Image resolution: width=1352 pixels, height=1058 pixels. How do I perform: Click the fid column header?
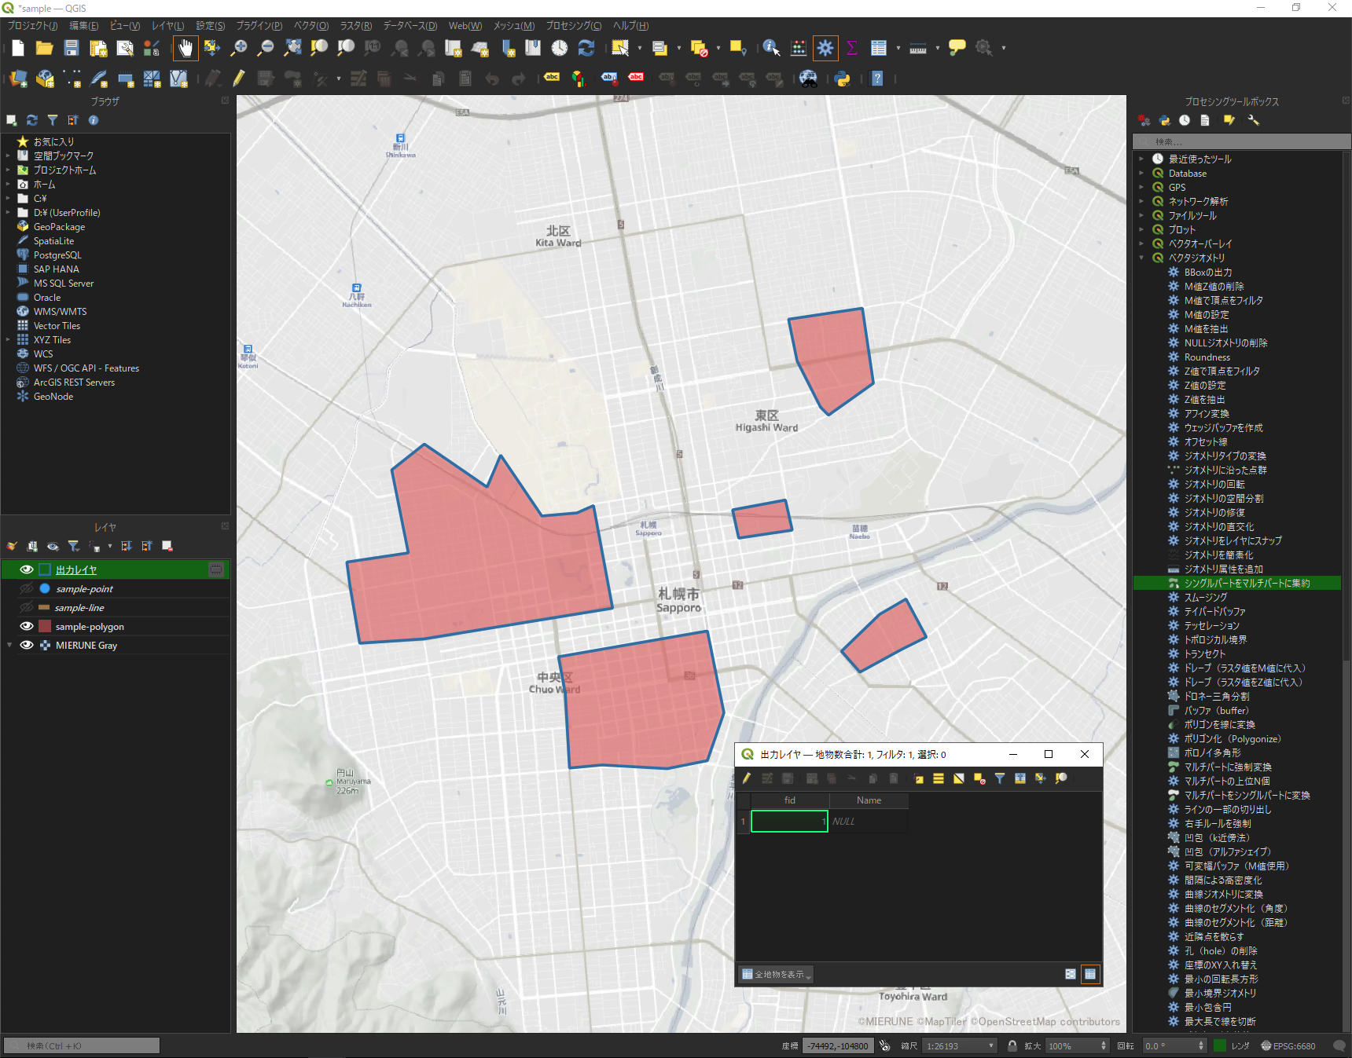click(x=790, y=800)
